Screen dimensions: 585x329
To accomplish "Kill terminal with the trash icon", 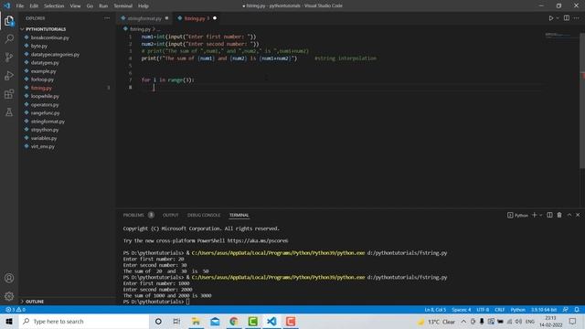I will pyautogui.click(x=559, y=215).
